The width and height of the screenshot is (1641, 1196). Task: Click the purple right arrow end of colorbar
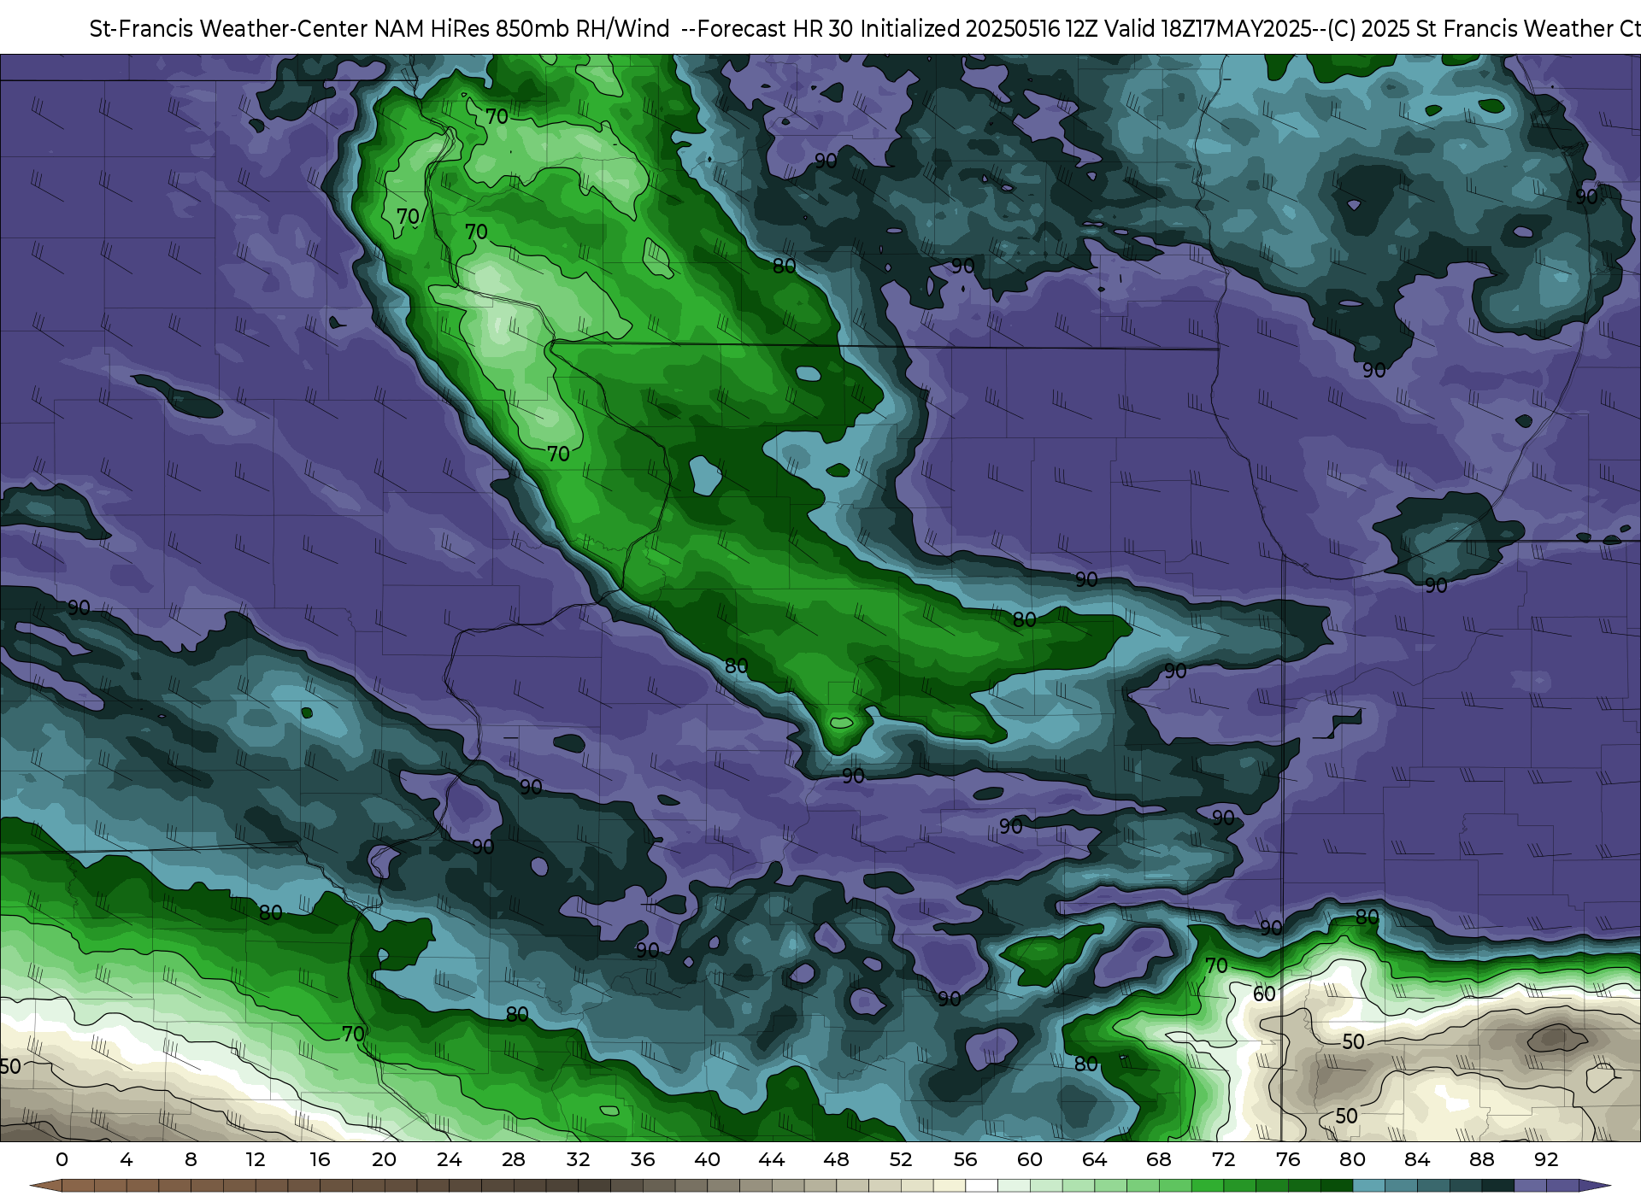1594,1186
